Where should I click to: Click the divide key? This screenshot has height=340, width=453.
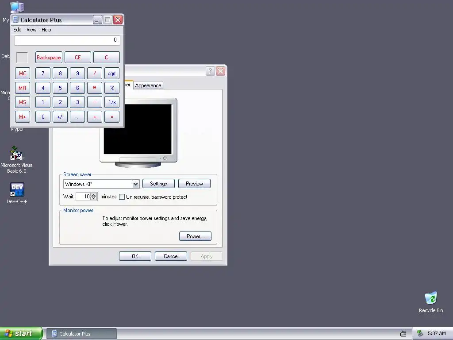pos(95,73)
